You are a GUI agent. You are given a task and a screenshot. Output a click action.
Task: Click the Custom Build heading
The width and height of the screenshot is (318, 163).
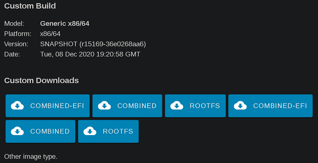(30, 6)
